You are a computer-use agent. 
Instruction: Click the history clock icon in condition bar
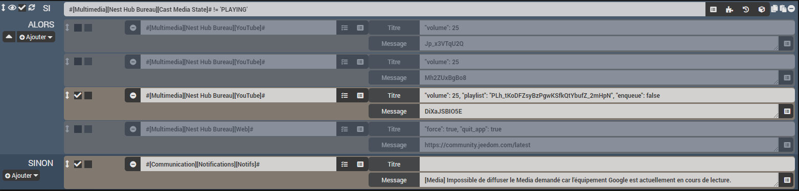745,9
